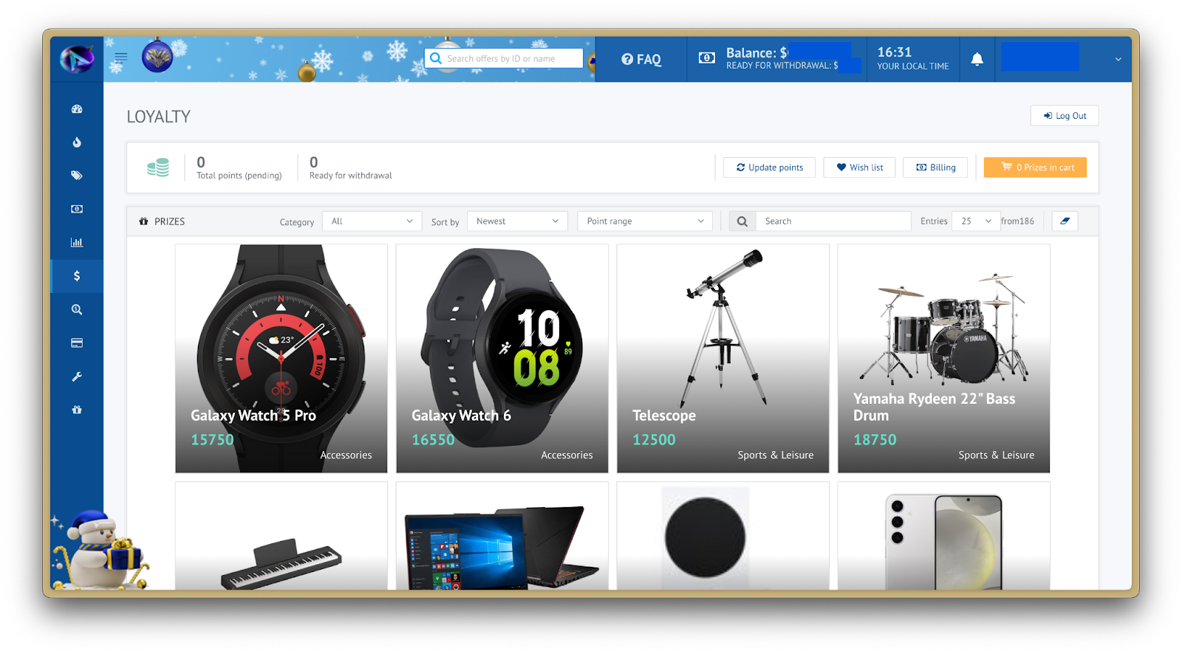The image size is (1182, 654).
Task: Open the Entries 25 dropdown
Action: (x=976, y=221)
